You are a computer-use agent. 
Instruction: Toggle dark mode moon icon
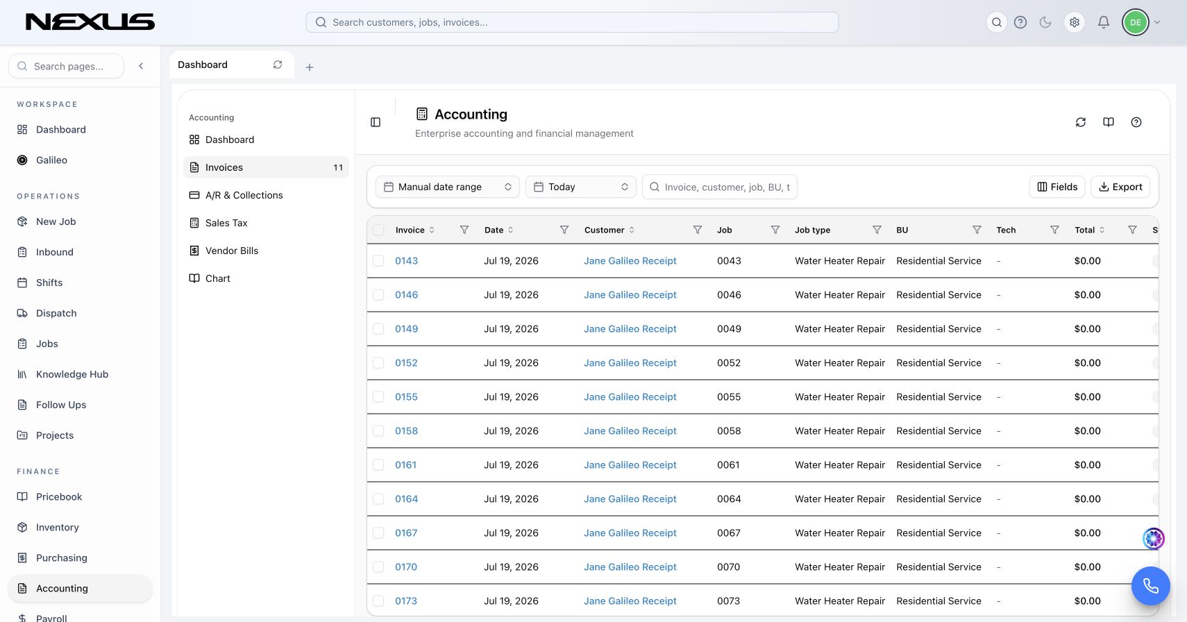[x=1045, y=22]
